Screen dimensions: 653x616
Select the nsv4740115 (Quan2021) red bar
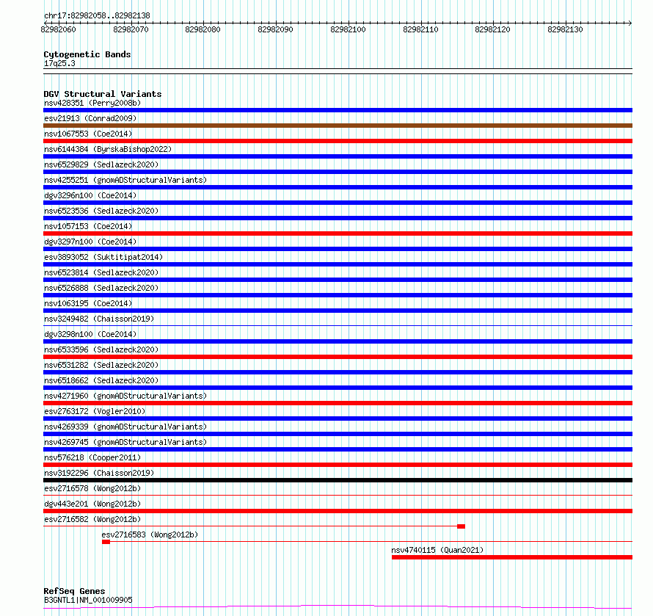click(512, 557)
